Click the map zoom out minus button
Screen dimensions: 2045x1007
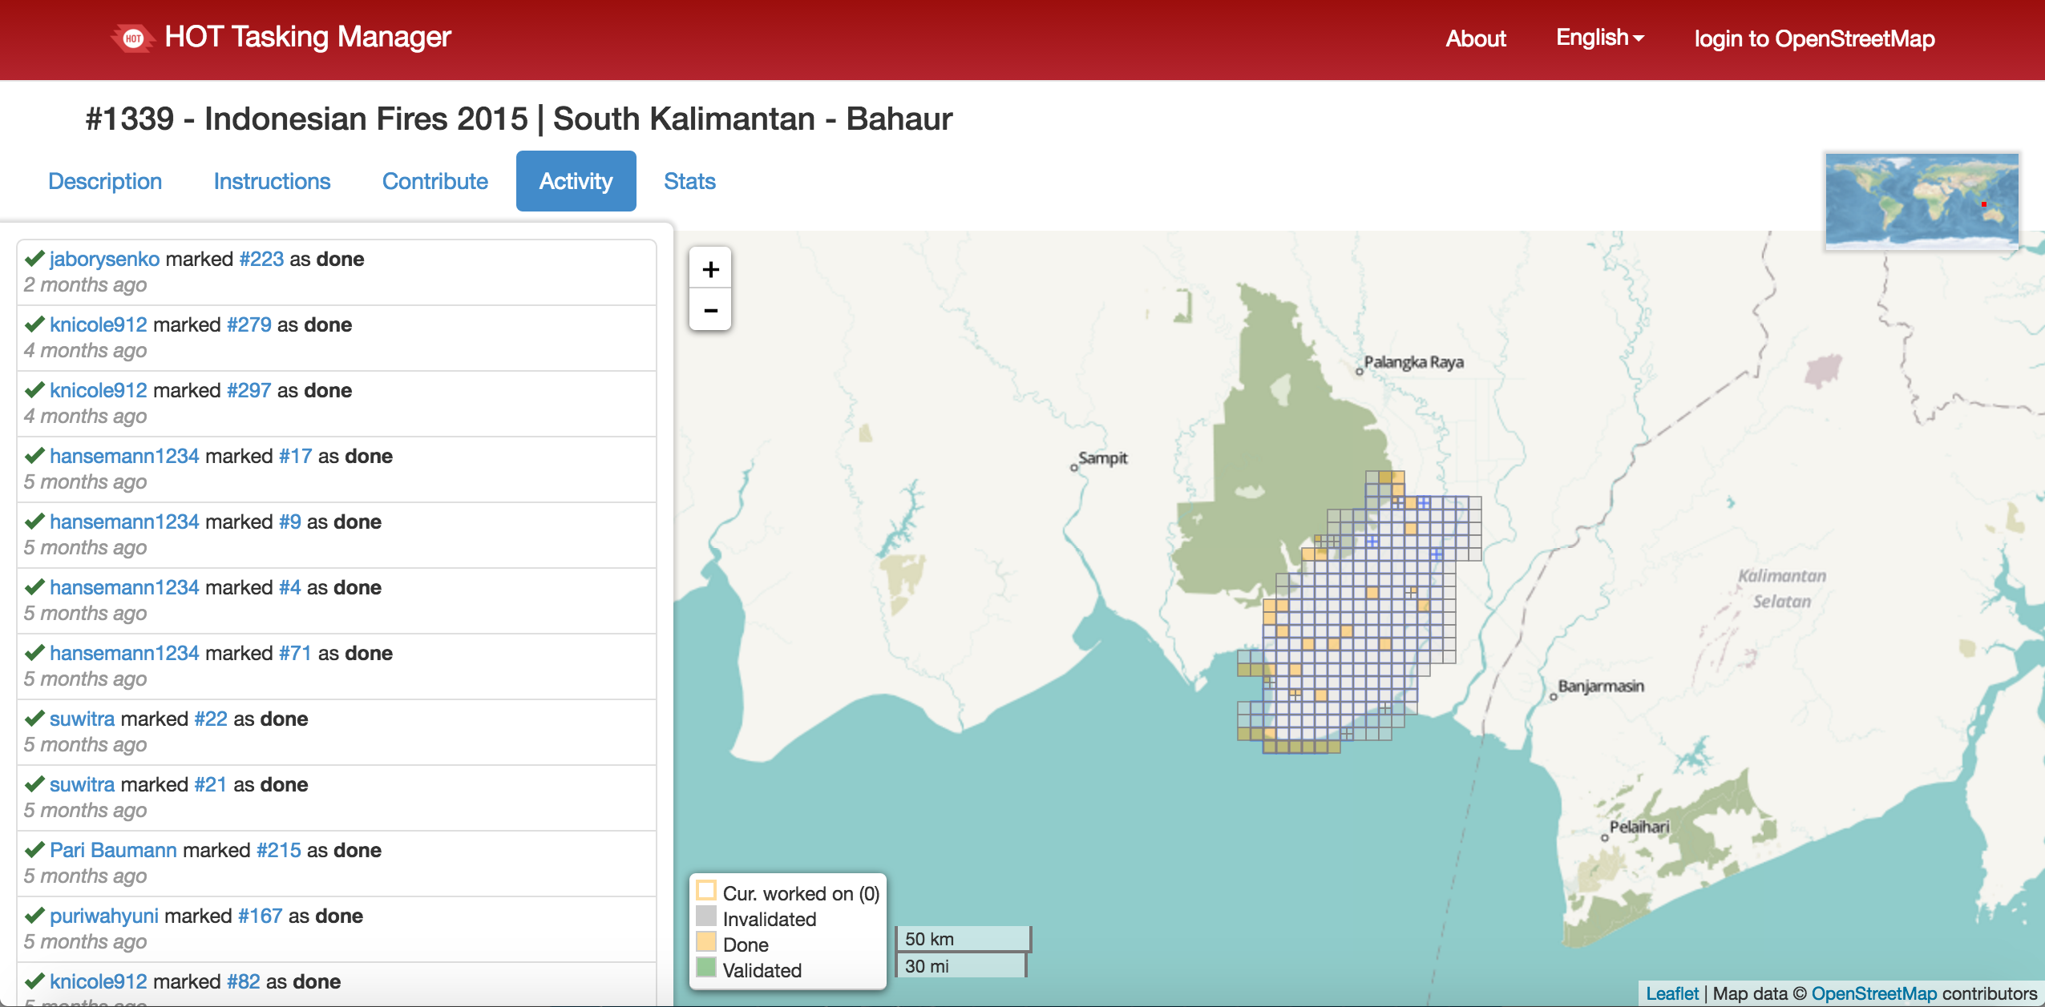point(710,310)
